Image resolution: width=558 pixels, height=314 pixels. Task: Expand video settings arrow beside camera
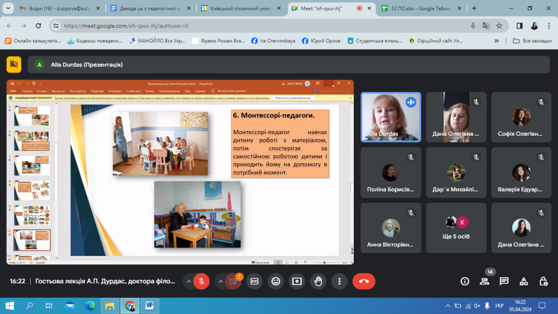click(x=221, y=281)
